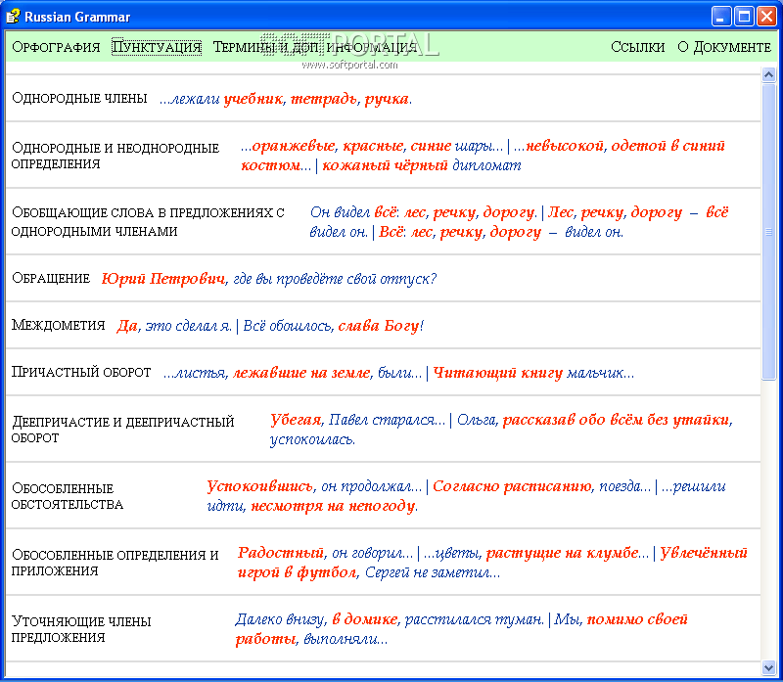
Task: Open the Ссылки menu item
Action: 638,47
